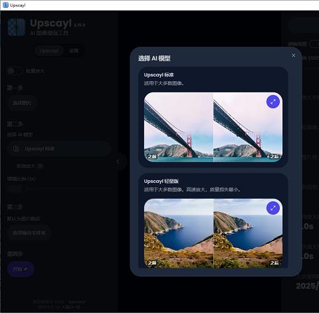The image size is (319, 313).
Task: Click the Upscayl icon in the title bar
Action: tap(5, 5)
